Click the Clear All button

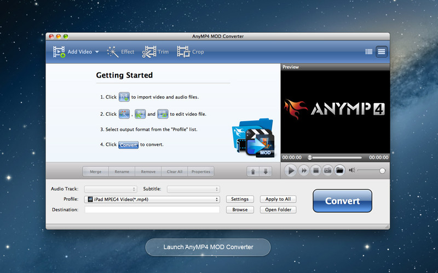(x=175, y=171)
